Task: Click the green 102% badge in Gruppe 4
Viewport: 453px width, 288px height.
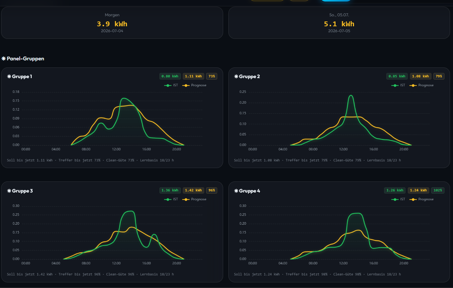Action: pos(438,190)
